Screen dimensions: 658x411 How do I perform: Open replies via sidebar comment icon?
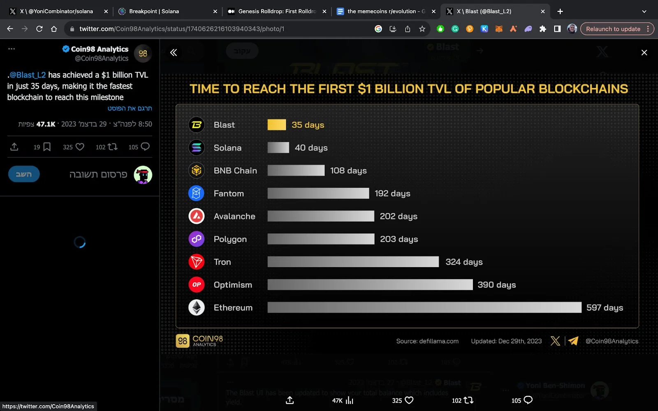tap(145, 147)
